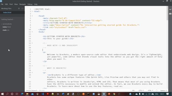
Task: Open Windows Start menu
Action: (2, 94)
